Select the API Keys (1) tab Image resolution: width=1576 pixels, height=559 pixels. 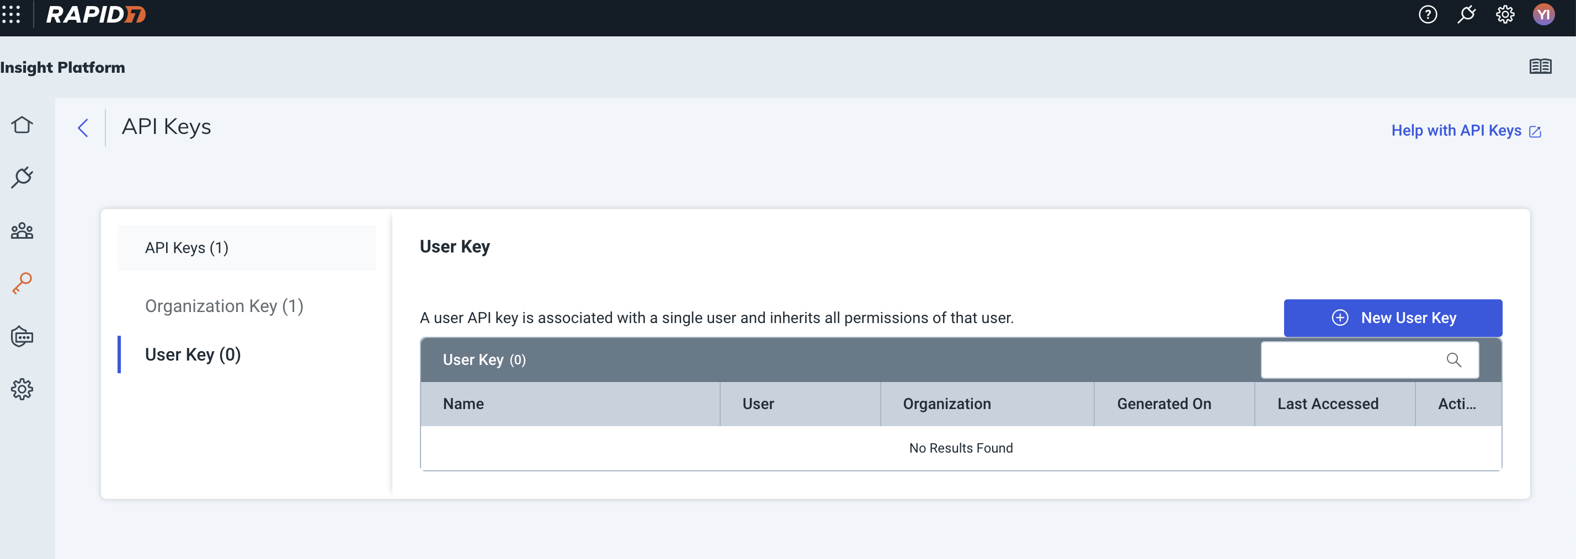(187, 248)
